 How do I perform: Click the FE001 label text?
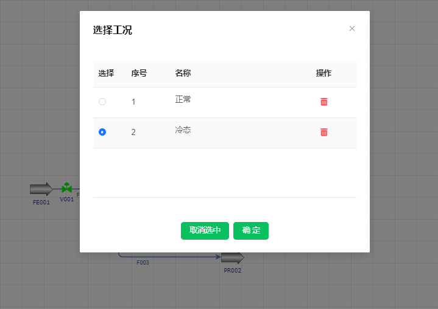(x=41, y=202)
